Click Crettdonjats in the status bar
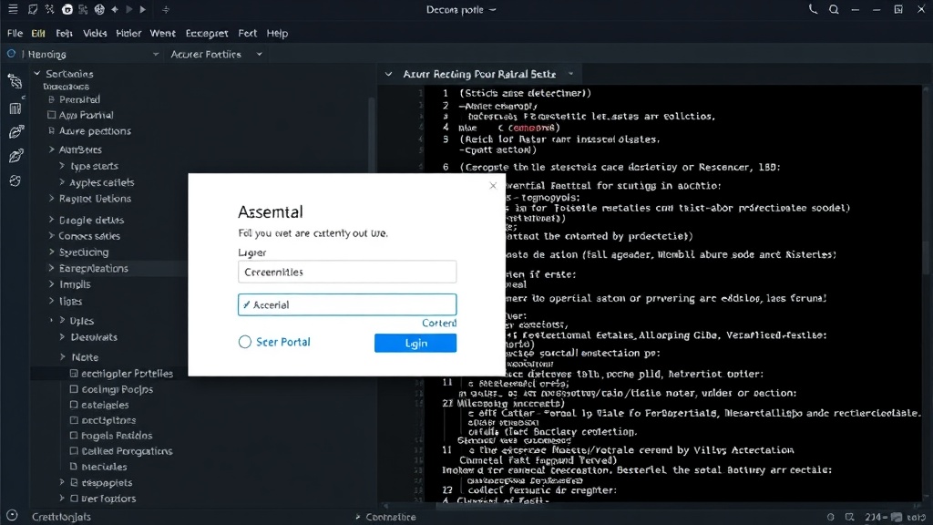 coord(61,517)
